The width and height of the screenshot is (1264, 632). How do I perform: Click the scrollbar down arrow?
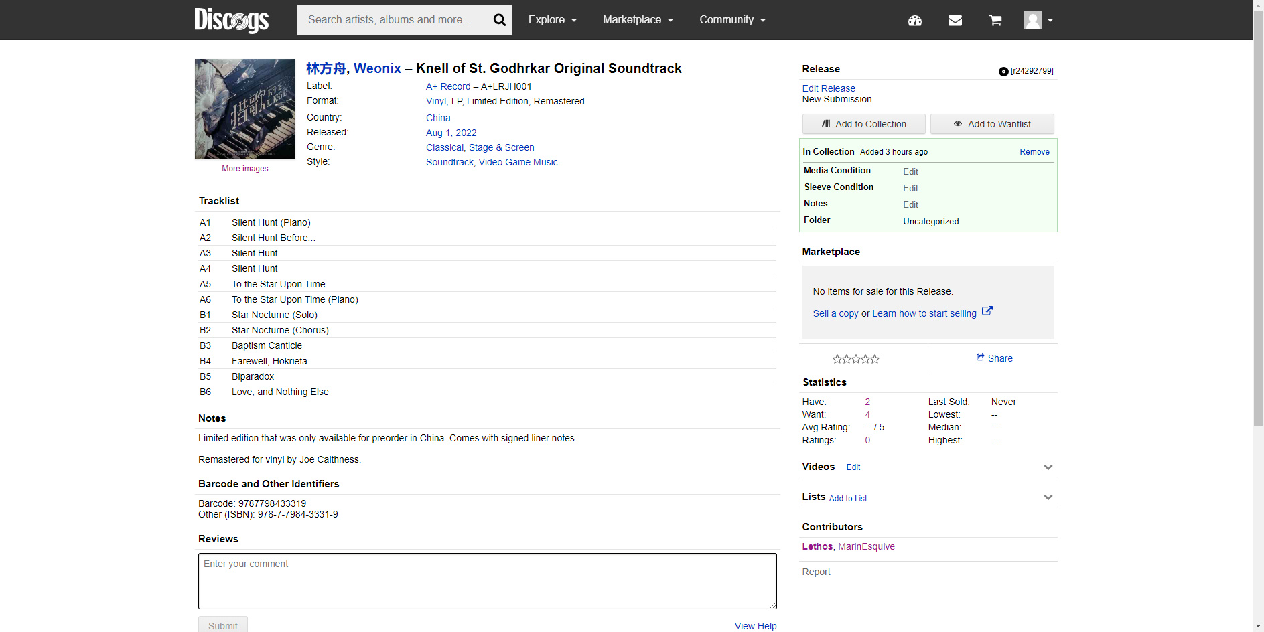pos(1258,627)
